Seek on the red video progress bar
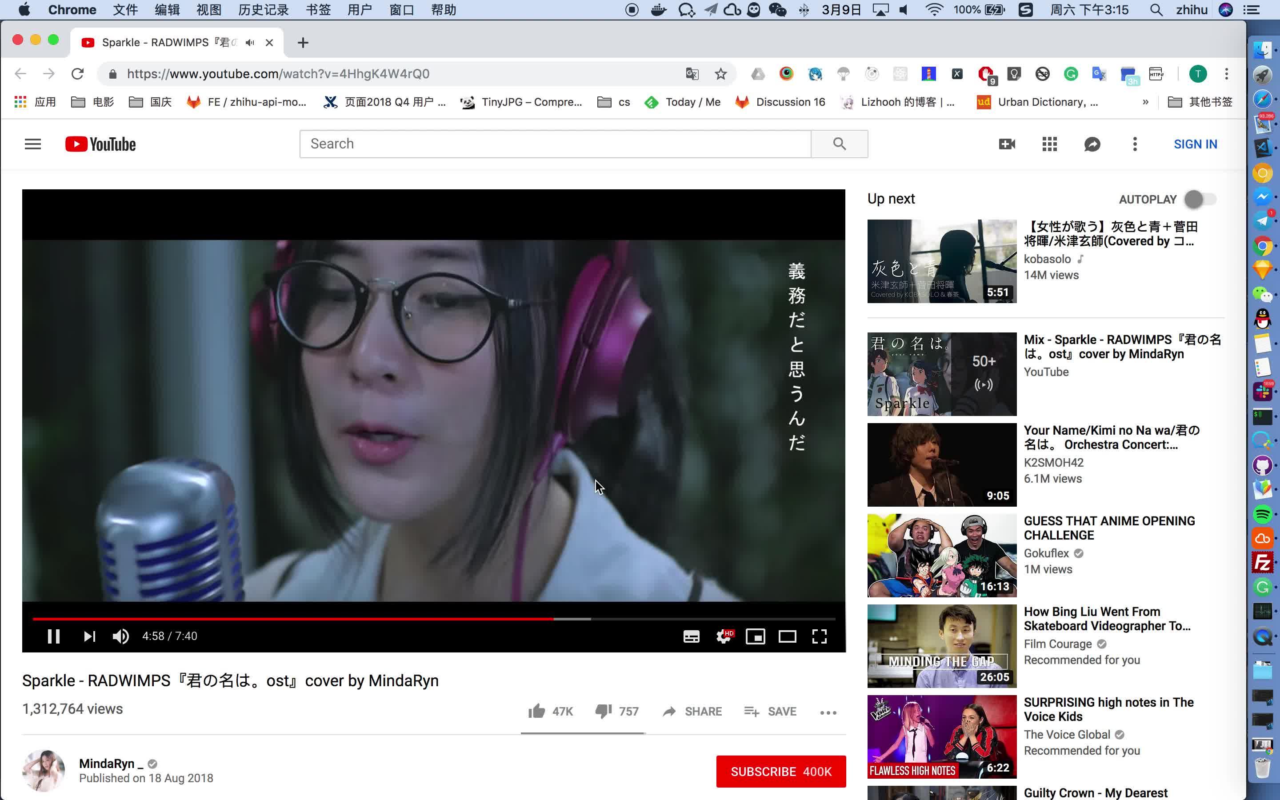Viewport: 1280px width, 800px height. [370, 619]
